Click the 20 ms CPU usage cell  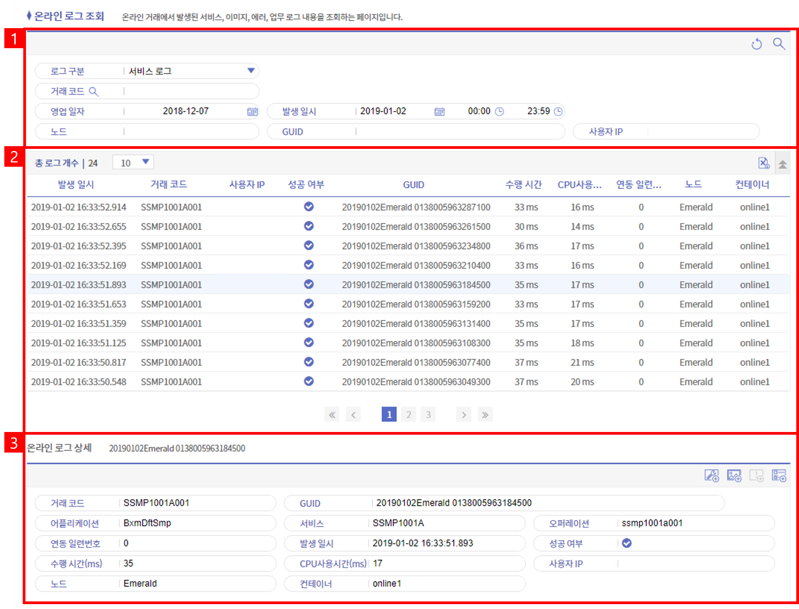click(x=582, y=382)
